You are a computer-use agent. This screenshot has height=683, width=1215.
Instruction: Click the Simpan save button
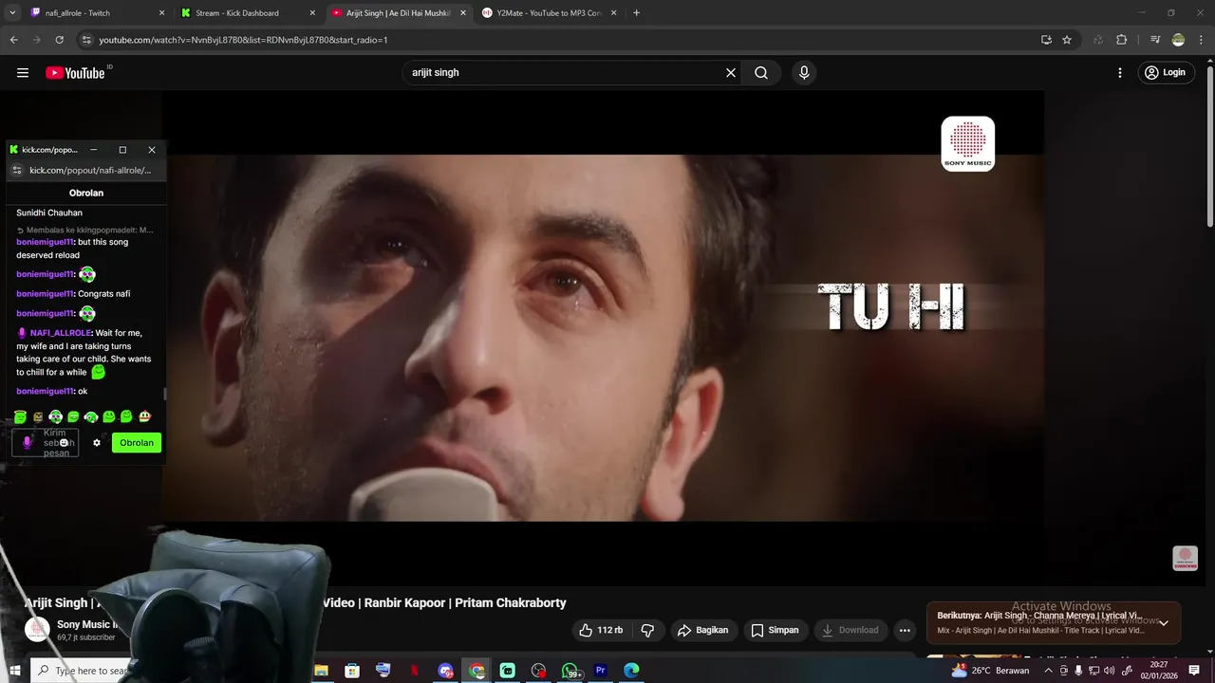click(x=775, y=630)
